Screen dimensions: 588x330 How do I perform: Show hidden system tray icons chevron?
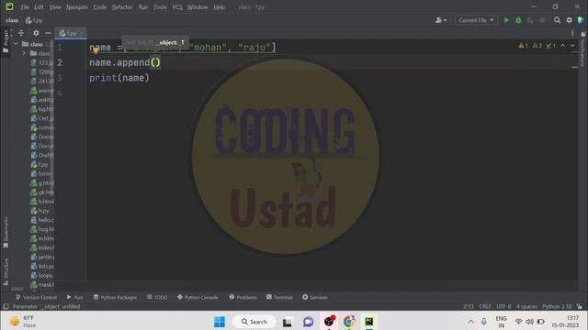pyautogui.click(x=471, y=322)
